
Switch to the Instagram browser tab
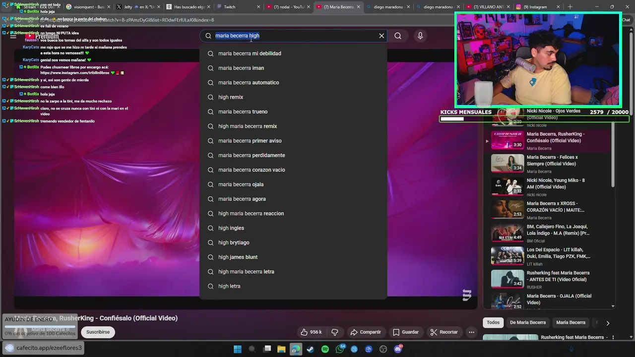click(536, 7)
